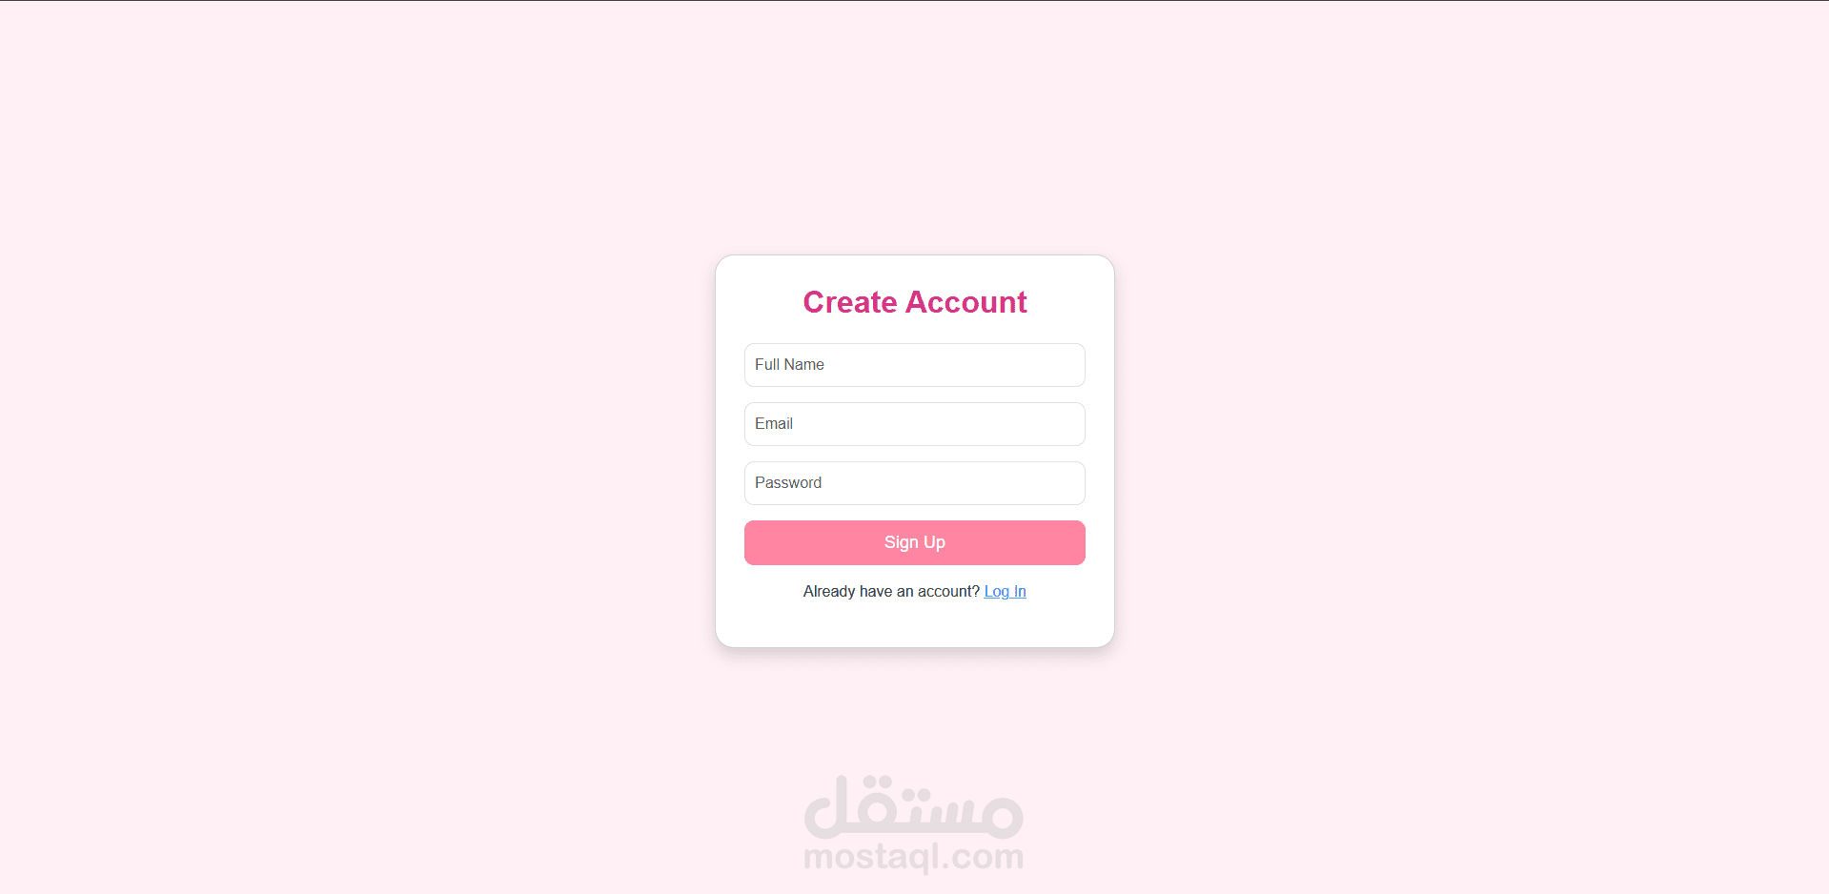Viewport: 1829px width, 894px height.
Task: Activate the Password input field
Action: coord(914,483)
